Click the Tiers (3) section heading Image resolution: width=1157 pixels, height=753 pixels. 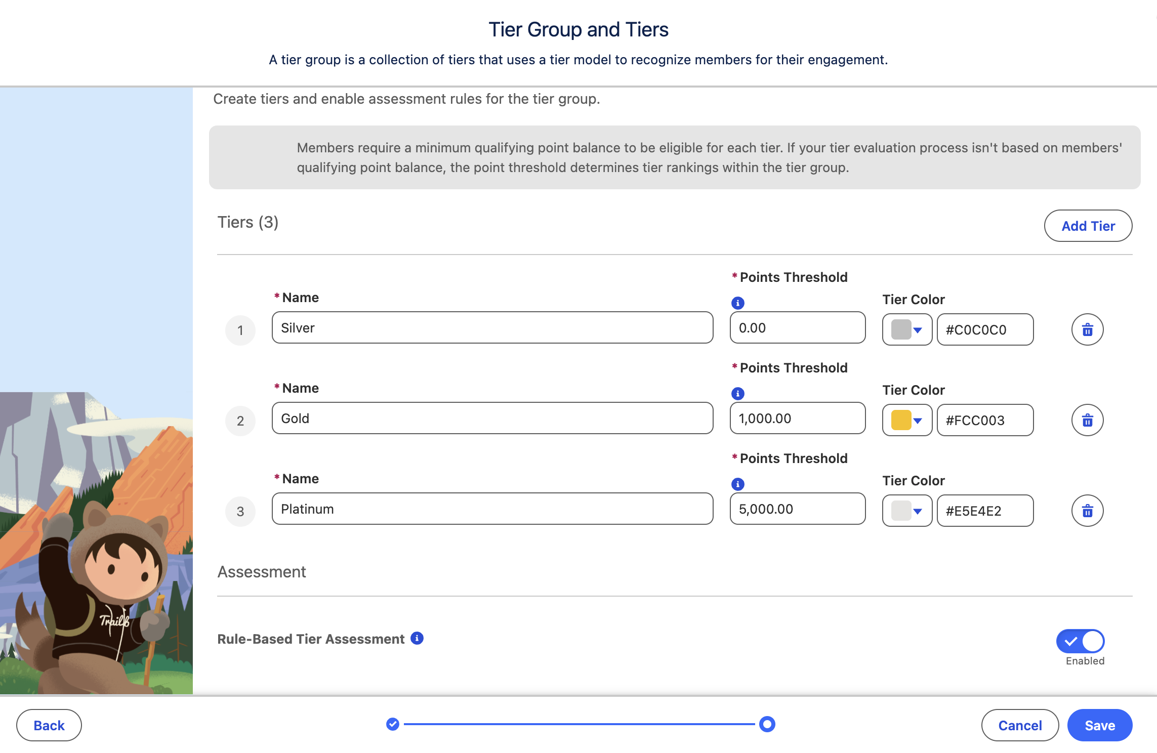coord(248,222)
